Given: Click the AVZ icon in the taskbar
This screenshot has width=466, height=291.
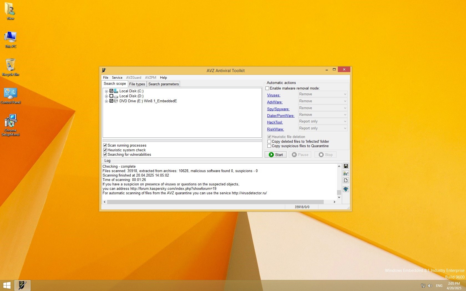Looking at the screenshot, I should pos(22,285).
